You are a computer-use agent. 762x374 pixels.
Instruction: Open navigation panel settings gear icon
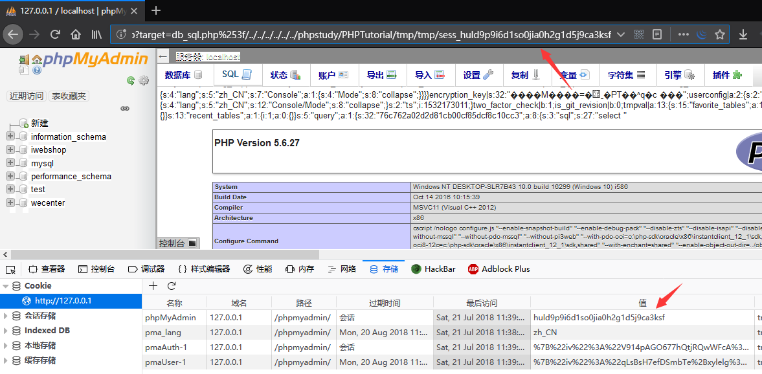[x=143, y=81]
